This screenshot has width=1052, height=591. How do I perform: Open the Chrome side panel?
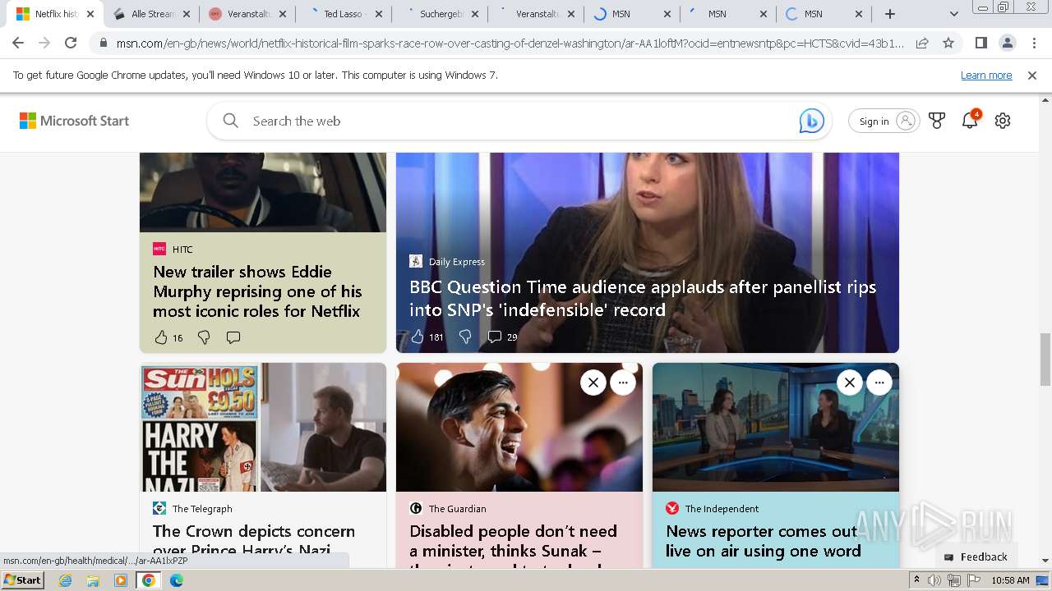pyautogui.click(x=980, y=43)
